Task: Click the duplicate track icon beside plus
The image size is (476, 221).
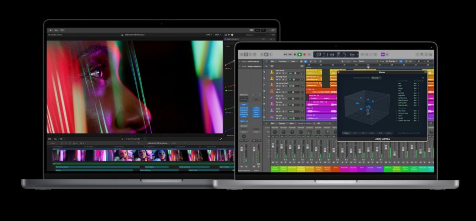Action: coord(272,66)
